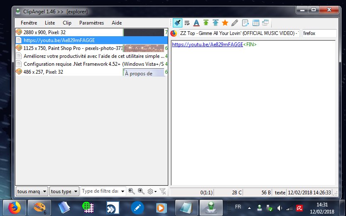Screen dimensions: 346x216
Task: Click the Firefox icon beside clip title
Action: click(174, 33)
